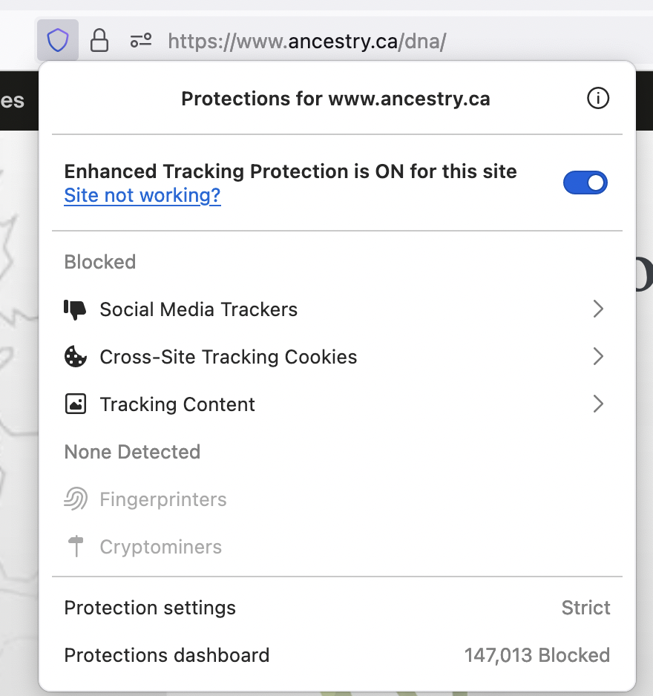The height and width of the screenshot is (696, 653).
Task: Click the Social Media Trackers thumbs-down icon
Action: 77,309
